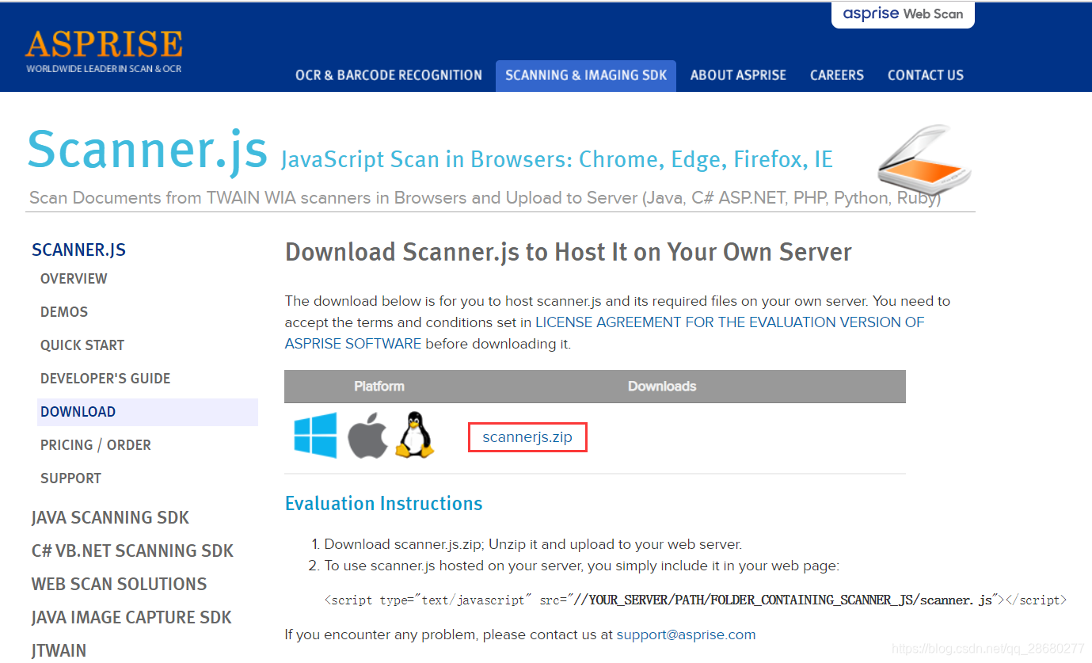Click the Linux penguin platform icon
Image resolution: width=1092 pixels, height=663 pixels.
point(414,435)
